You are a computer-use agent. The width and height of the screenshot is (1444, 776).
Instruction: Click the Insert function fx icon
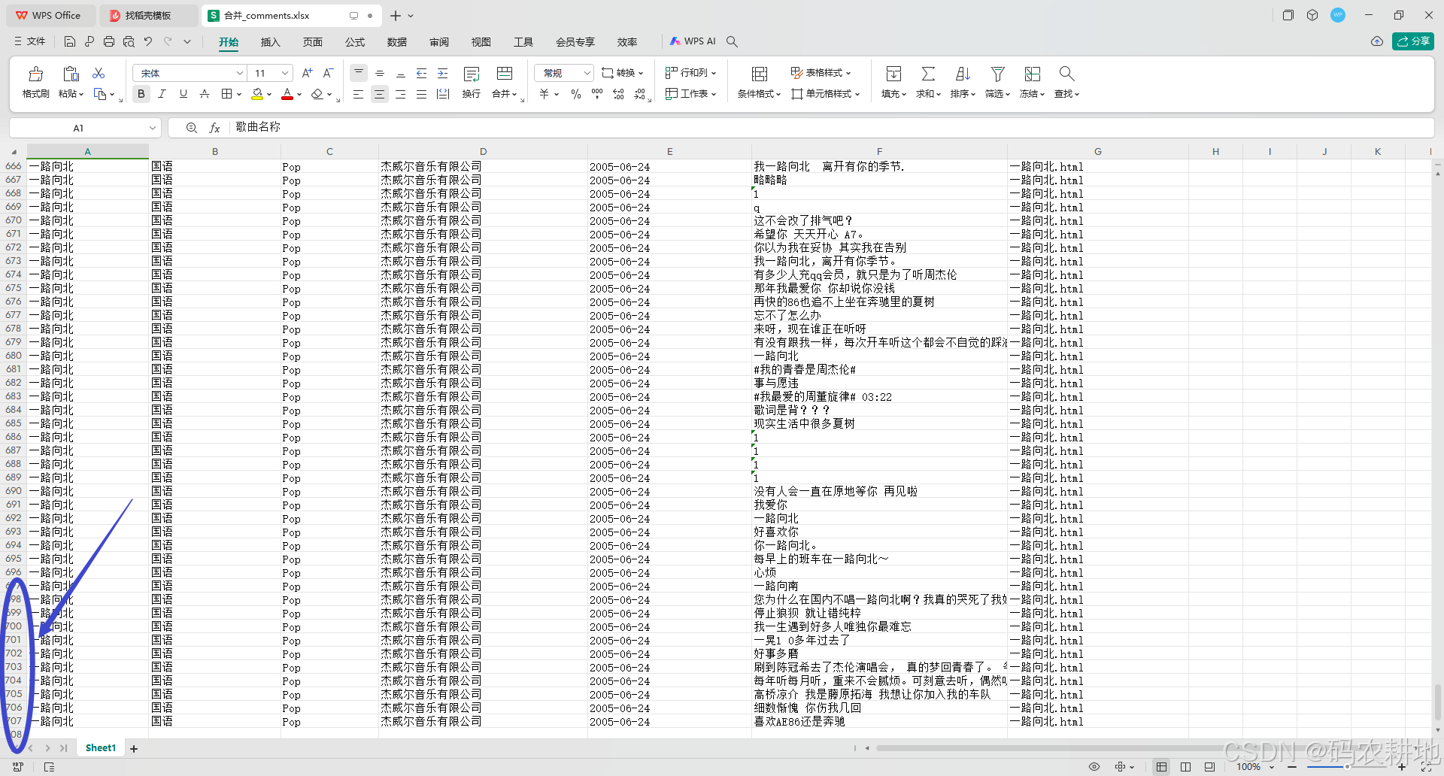tap(214, 128)
